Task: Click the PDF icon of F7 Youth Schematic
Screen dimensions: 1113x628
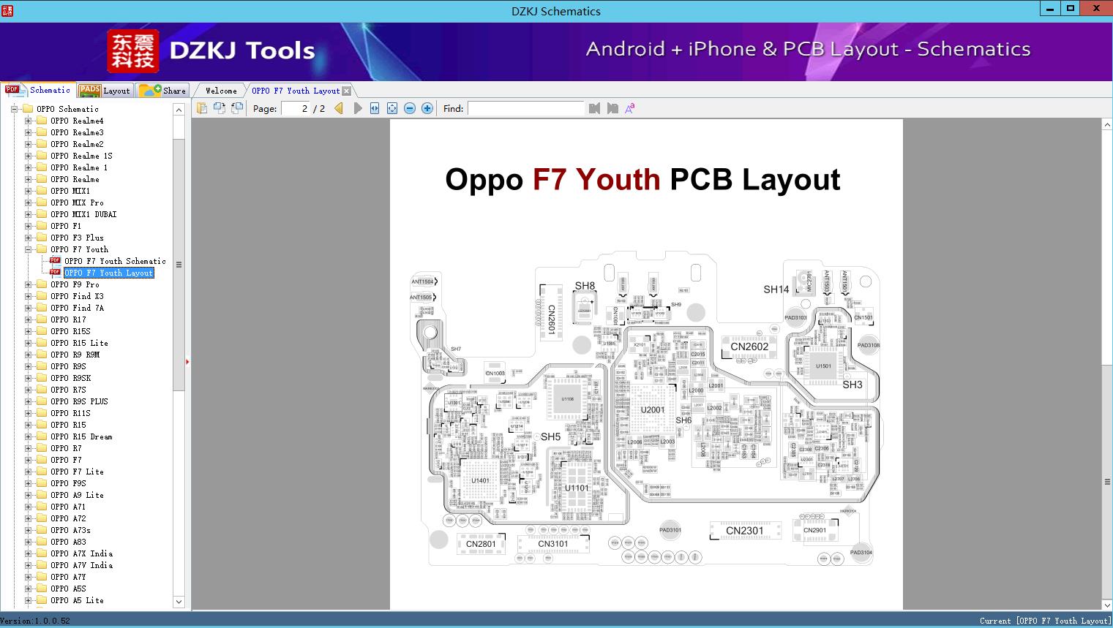Action: click(55, 261)
